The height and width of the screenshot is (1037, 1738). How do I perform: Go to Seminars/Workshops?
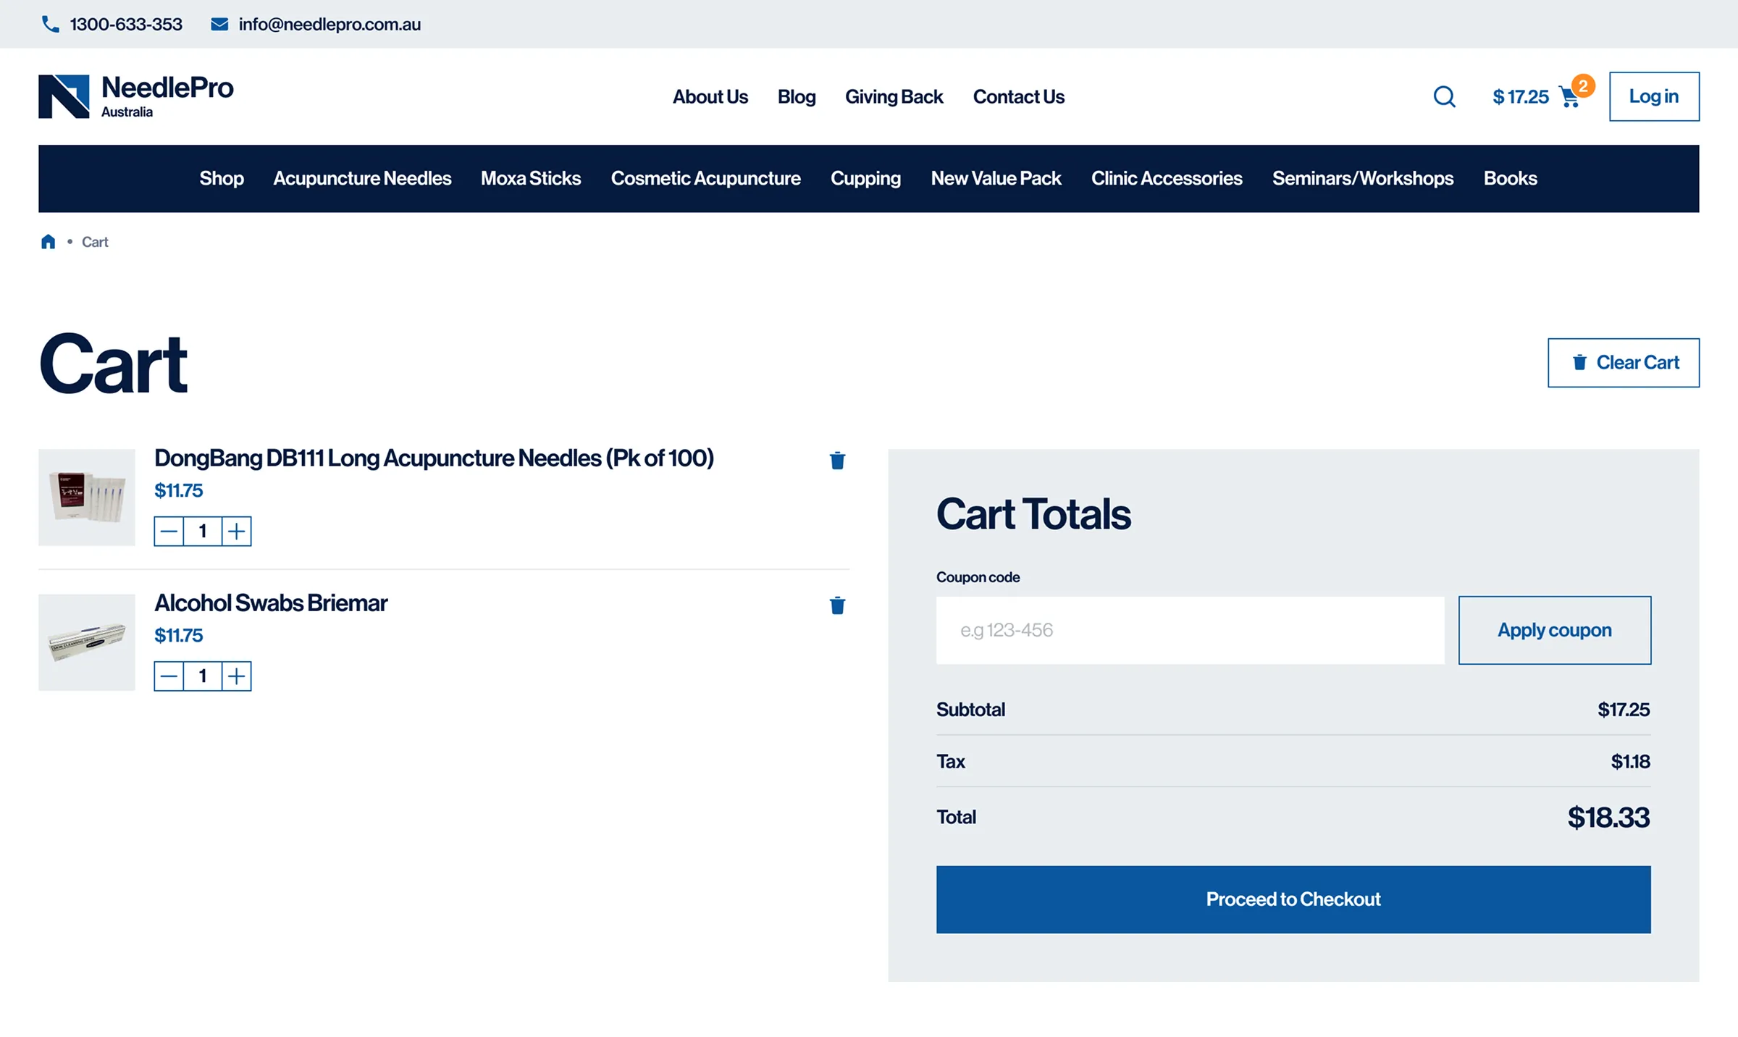(1363, 178)
